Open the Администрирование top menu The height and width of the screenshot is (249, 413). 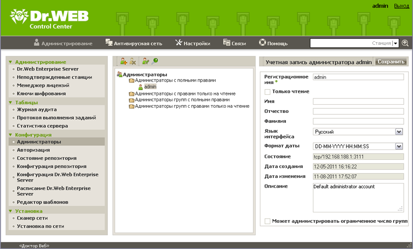tap(63, 43)
